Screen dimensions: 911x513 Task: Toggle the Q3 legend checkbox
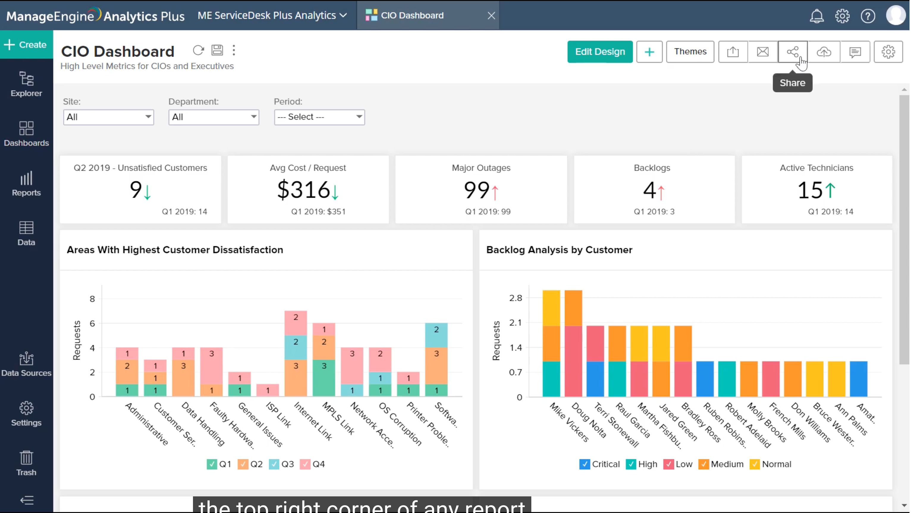(x=274, y=464)
